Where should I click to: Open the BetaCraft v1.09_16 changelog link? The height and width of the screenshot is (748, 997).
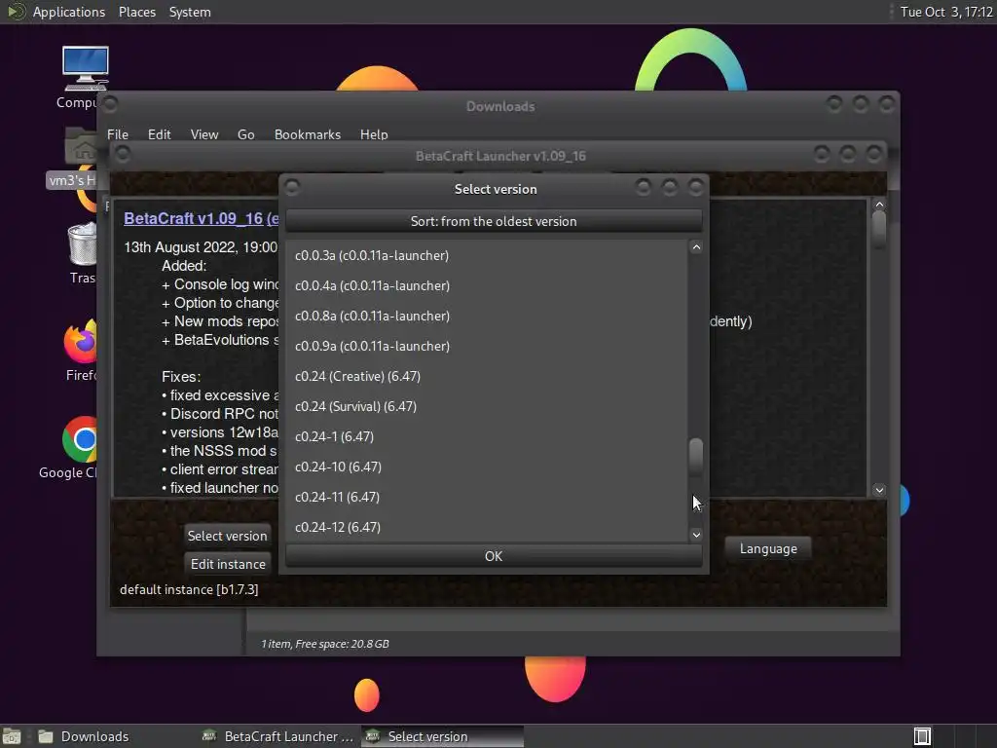pyautogui.click(x=201, y=218)
